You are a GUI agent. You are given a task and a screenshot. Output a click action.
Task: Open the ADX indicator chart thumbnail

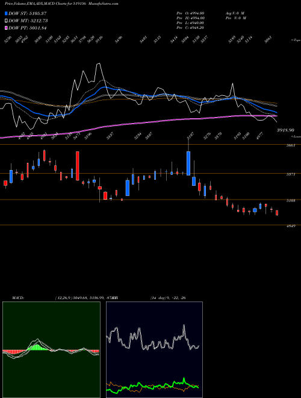pyautogui.click(x=154, y=350)
